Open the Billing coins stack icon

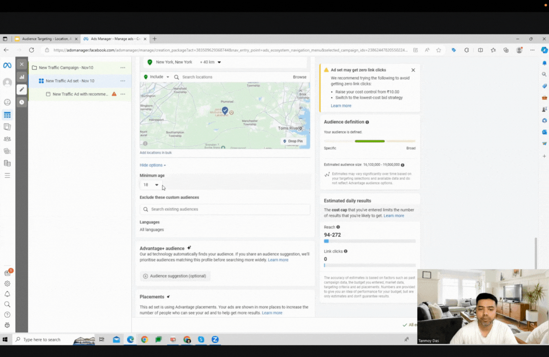click(7, 163)
